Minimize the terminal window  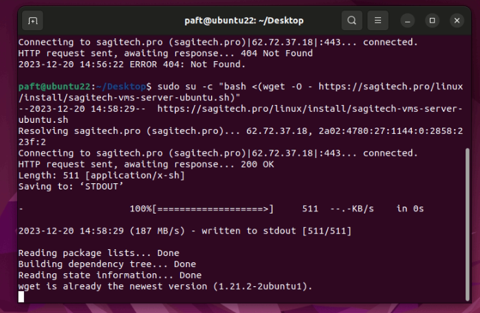[408, 21]
